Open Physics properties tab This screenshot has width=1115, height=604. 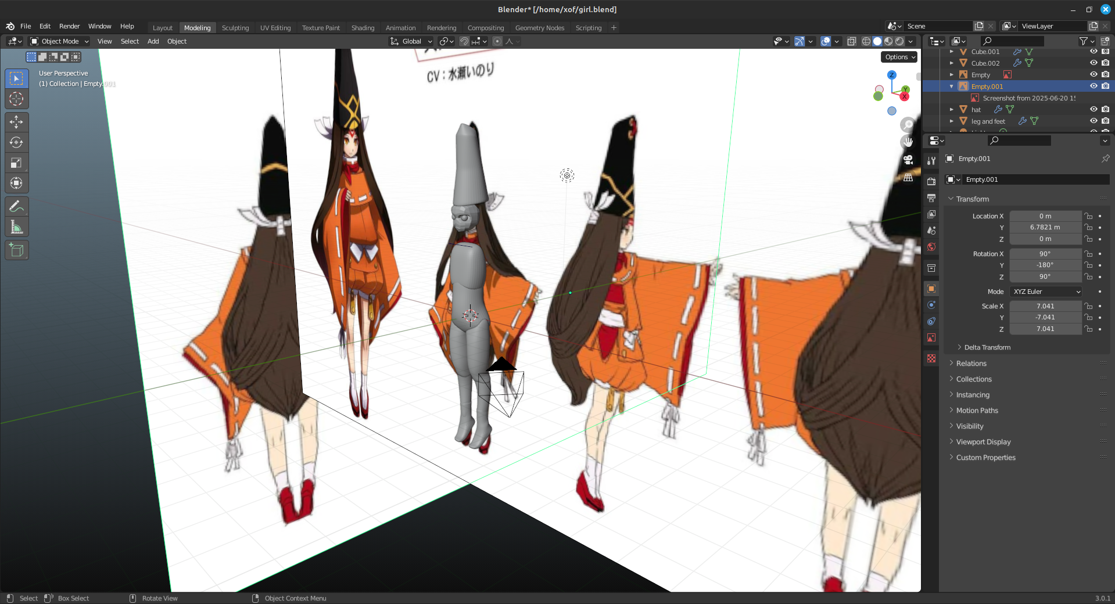point(931,305)
